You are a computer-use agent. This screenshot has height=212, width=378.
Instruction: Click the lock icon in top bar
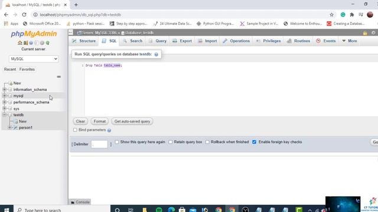click(x=365, y=33)
